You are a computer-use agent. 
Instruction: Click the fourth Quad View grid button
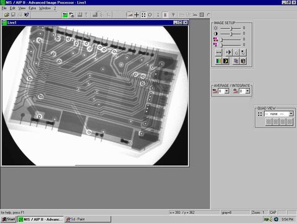point(290,121)
